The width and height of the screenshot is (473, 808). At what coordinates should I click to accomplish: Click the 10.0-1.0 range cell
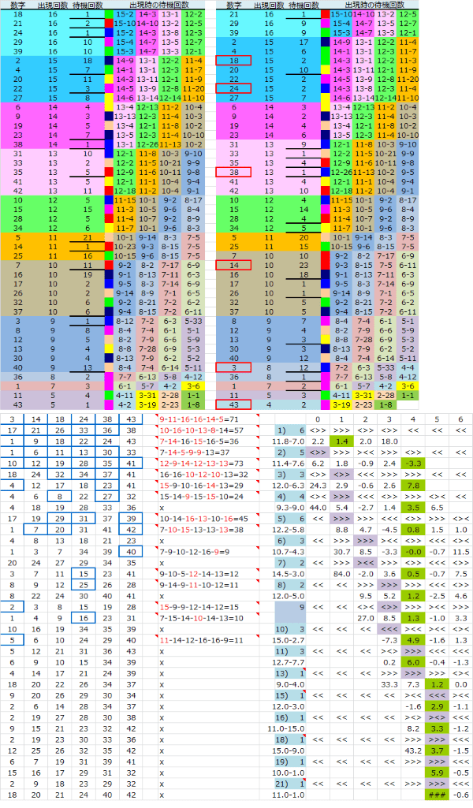click(290, 773)
